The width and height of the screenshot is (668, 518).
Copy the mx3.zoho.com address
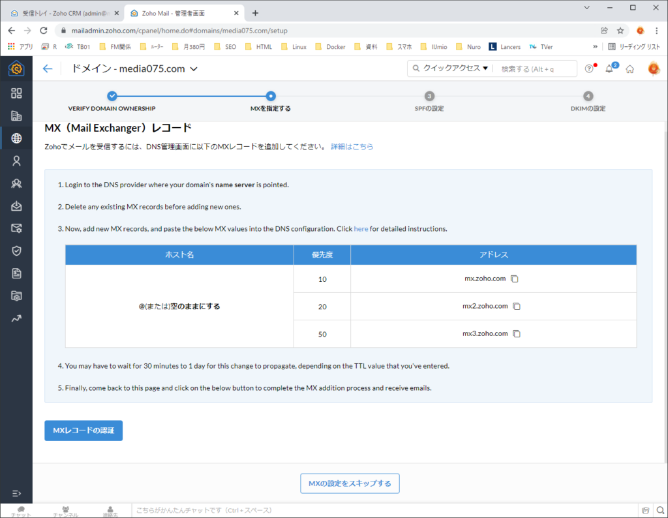[x=517, y=333]
